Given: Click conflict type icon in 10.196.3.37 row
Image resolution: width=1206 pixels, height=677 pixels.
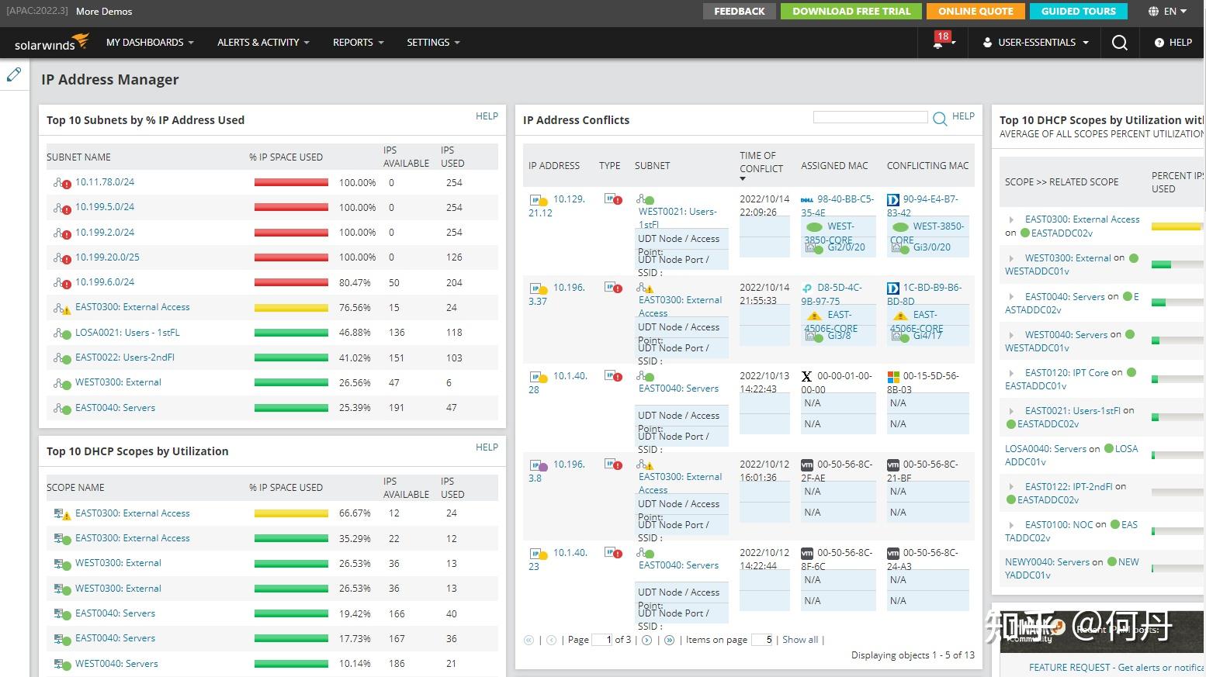Looking at the screenshot, I should click(x=613, y=288).
